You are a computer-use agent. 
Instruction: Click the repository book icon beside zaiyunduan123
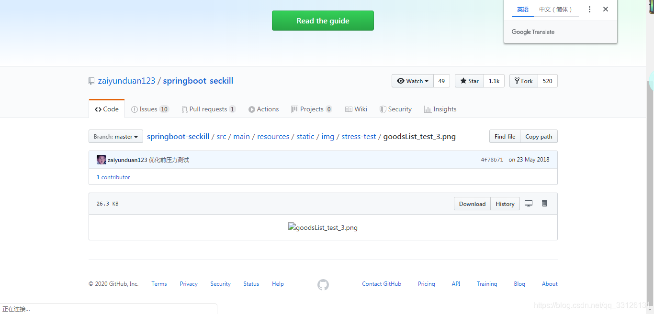(x=91, y=80)
